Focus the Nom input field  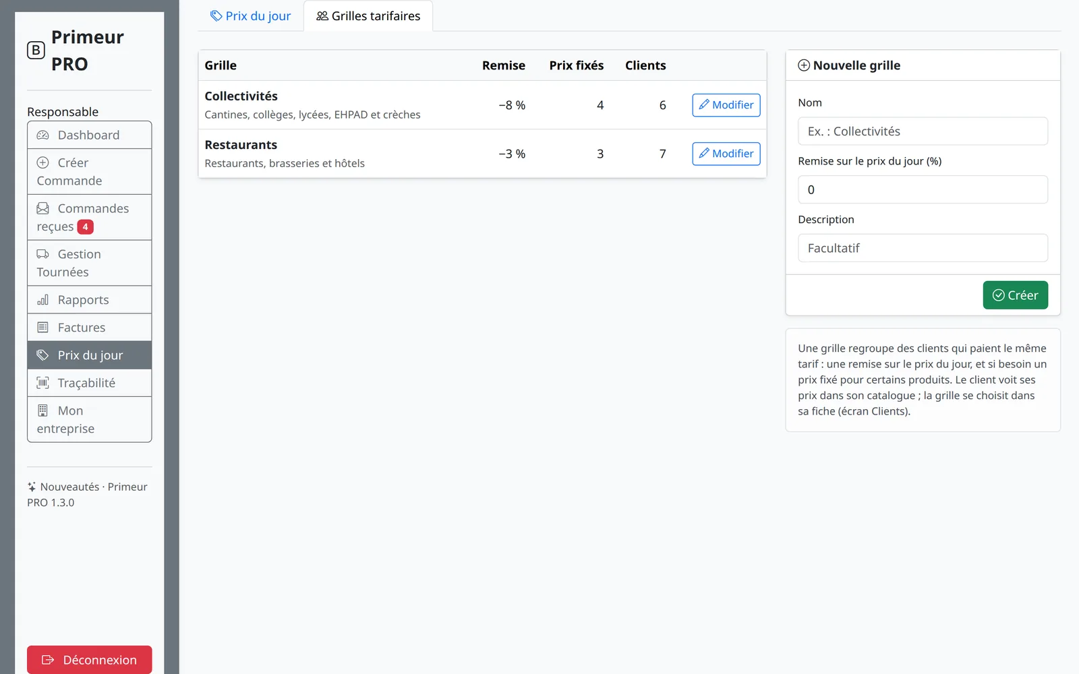[923, 131]
